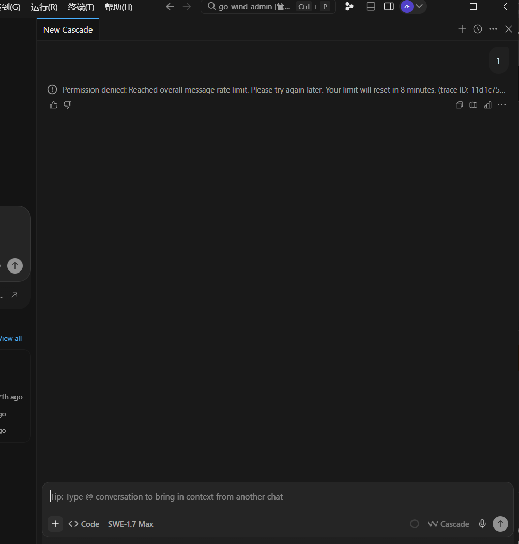This screenshot has height=544, width=519.
Task: Open Cascade panel more options ellipsis
Action: pos(493,29)
